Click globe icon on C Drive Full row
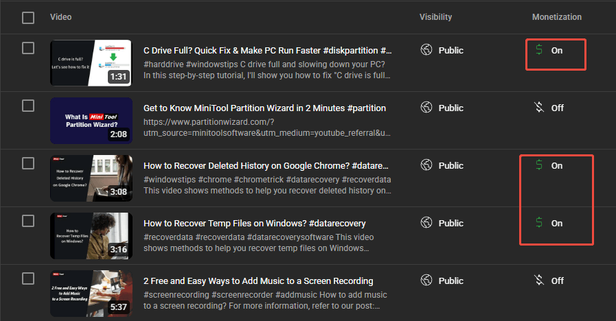The height and width of the screenshot is (321, 616). [426, 50]
